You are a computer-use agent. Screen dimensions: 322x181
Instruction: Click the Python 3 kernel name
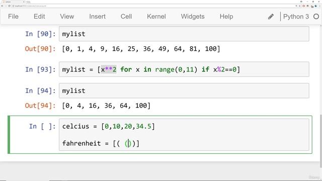(296, 17)
